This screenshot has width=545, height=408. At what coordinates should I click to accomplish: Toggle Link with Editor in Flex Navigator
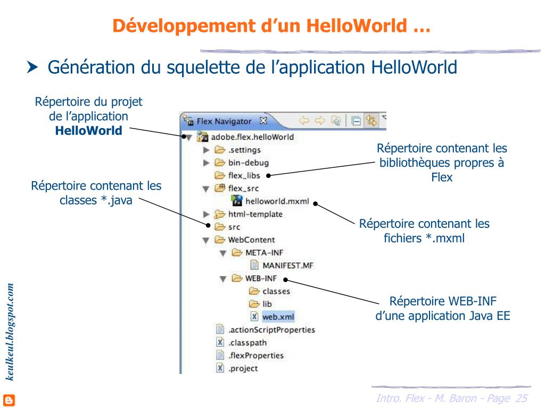[x=371, y=121]
